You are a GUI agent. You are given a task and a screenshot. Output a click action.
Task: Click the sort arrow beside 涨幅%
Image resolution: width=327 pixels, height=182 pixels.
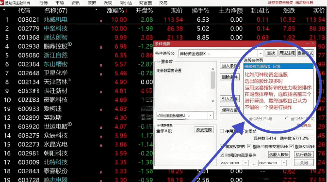(126, 11)
